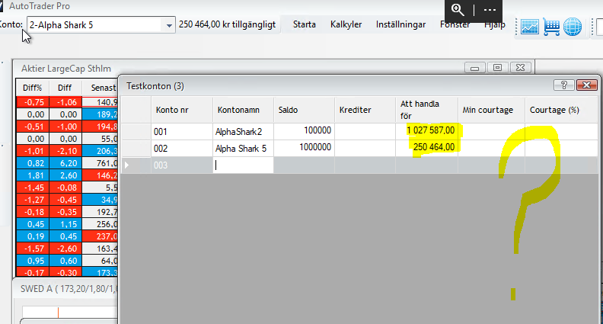The width and height of the screenshot is (603, 324).
Task: Open the Kalkyler menu
Action: pyautogui.click(x=346, y=24)
